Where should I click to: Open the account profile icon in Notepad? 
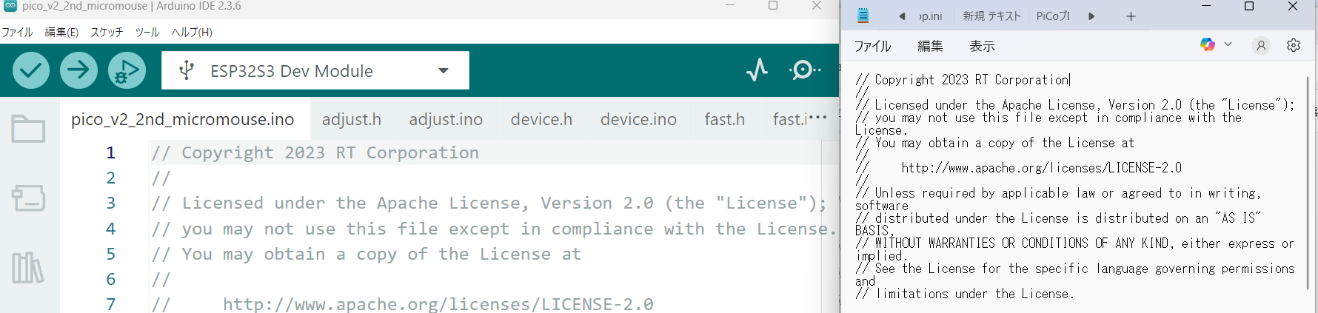pyautogui.click(x=1261, y=45)
